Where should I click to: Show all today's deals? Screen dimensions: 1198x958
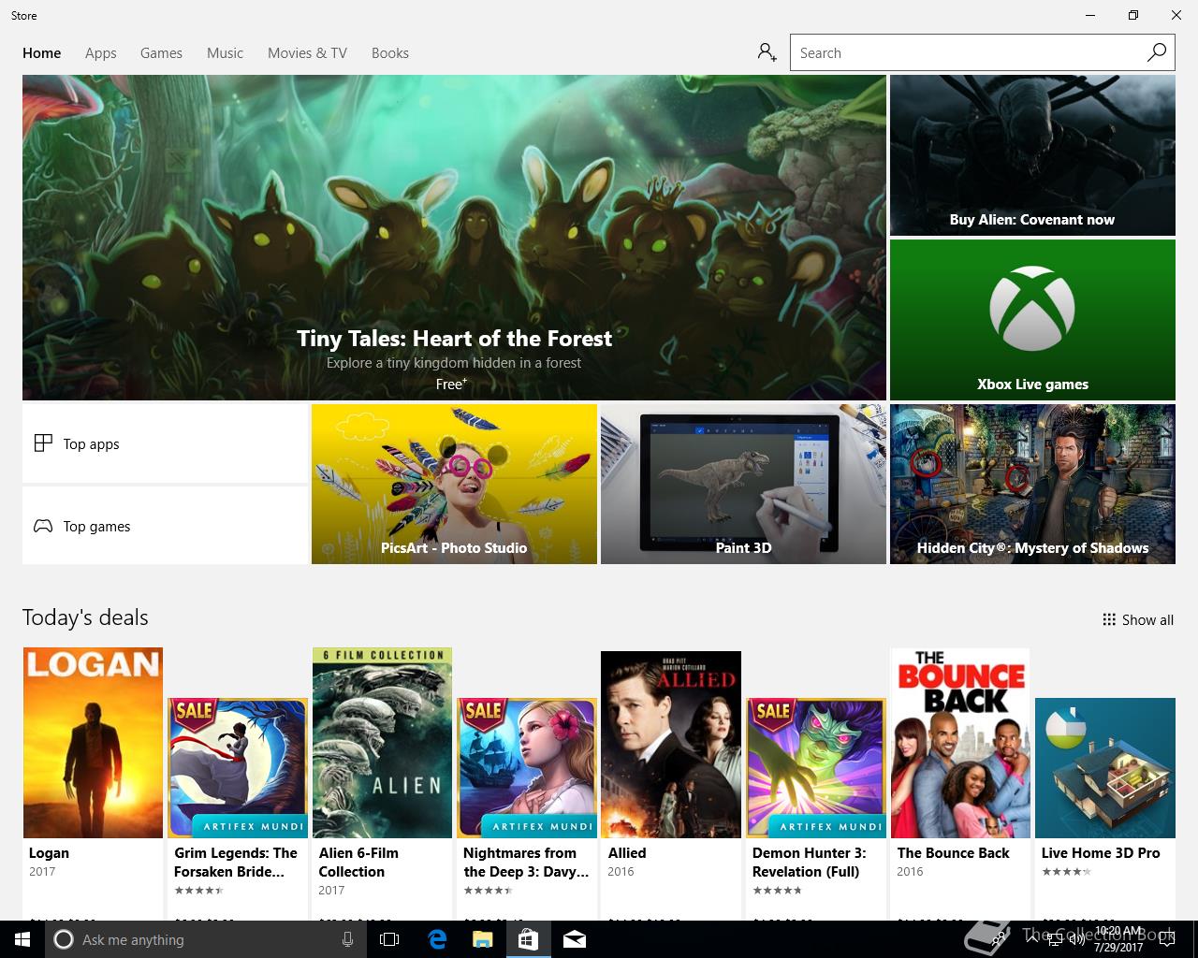[x=1138, y=619]
